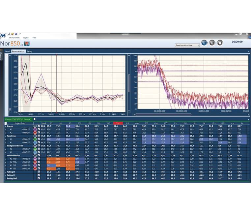
Task: Switch to the Rating tab
Action: (x=30, y=51)
